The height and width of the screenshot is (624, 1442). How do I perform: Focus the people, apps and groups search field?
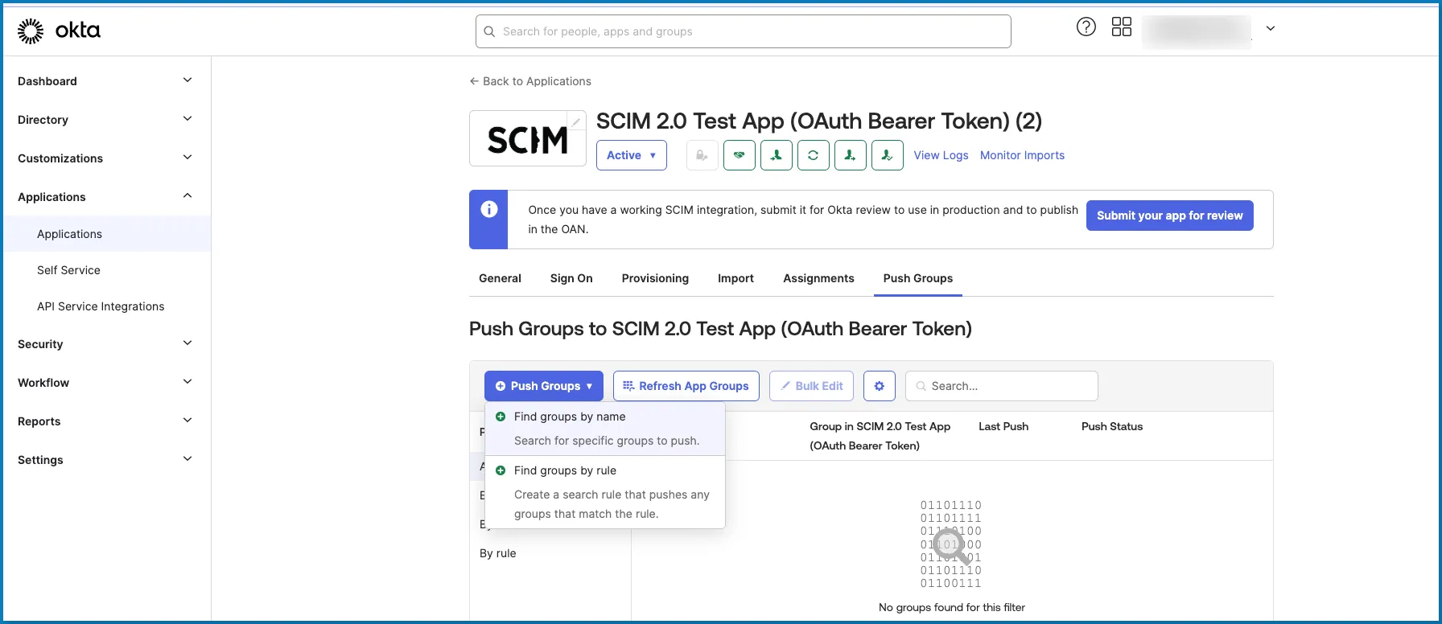(748, 31)
